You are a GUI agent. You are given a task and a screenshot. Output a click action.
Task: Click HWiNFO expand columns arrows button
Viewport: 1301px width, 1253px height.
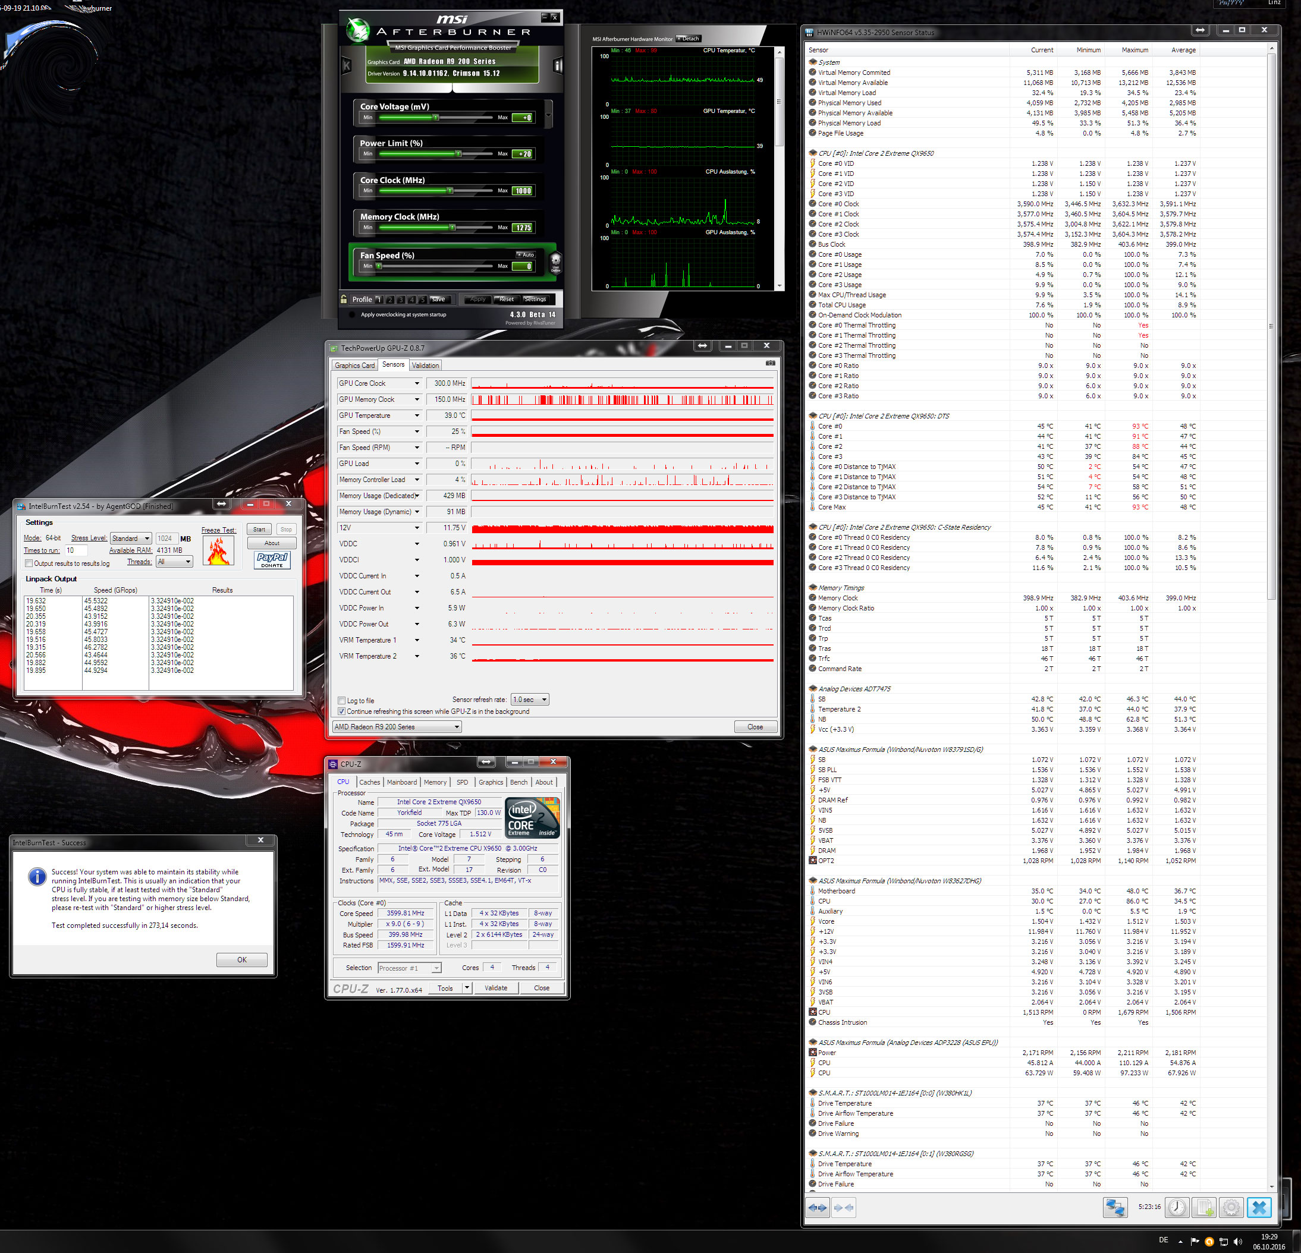[x=818, y=1207]
